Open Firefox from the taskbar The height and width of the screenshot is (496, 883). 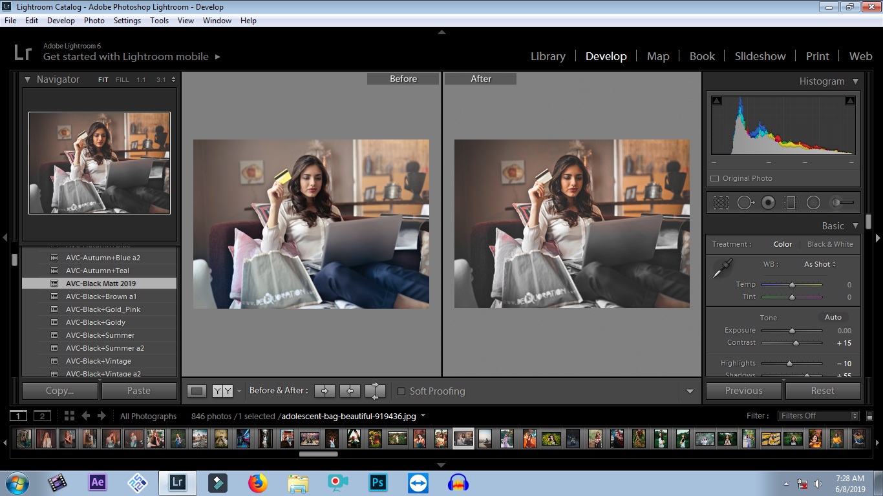pos(258,482)
